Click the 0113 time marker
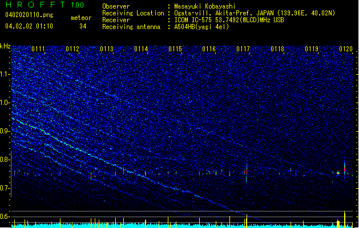Screen dimensions: 359x228 tap(107, 49)
